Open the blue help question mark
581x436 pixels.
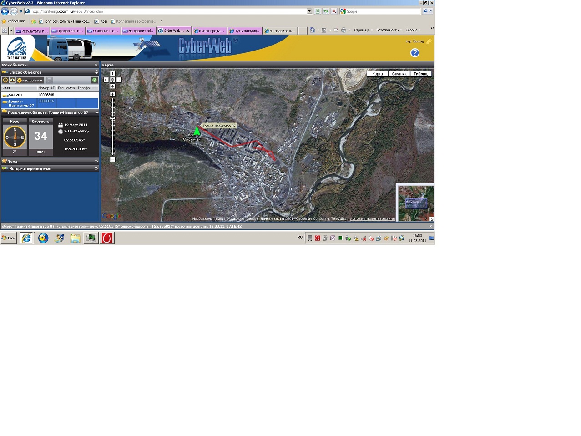point(414,53)
